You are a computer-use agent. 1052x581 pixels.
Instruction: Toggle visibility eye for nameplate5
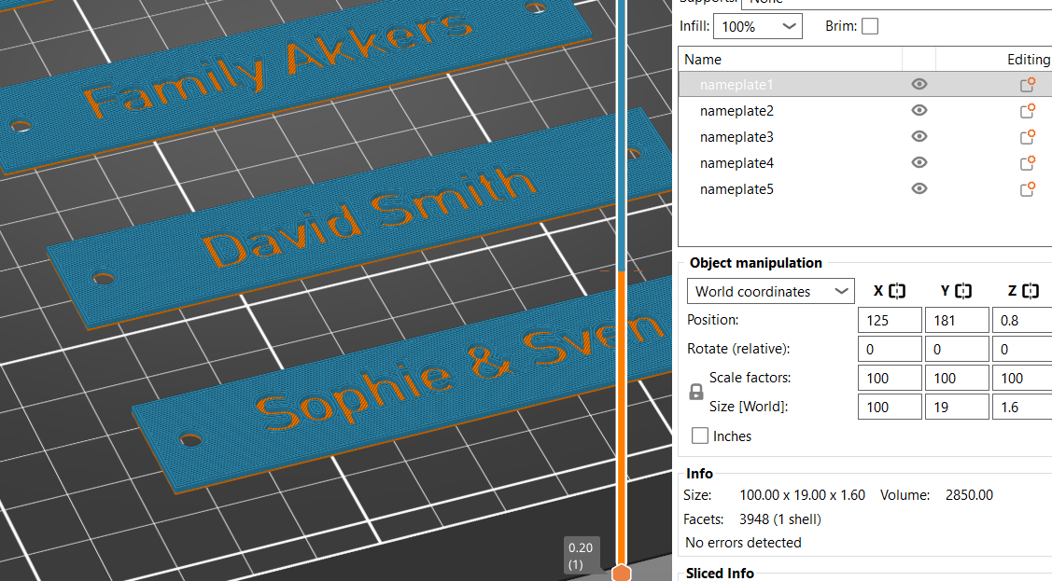pyautogui.click(x=919, y=189)
